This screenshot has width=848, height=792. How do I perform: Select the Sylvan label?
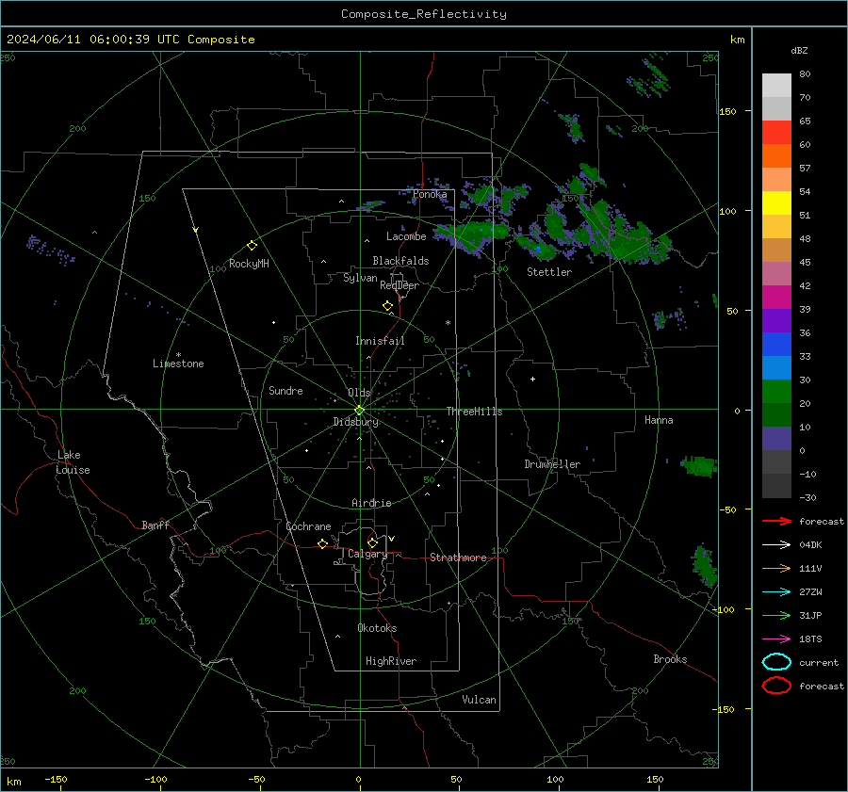[x=360, y=278]
